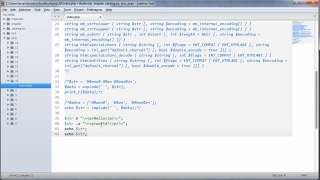Image resolution: width=320 pixels, height=180 pixels.
Task: Collapse folder 18 in sidebar
Action: (8, 81)
